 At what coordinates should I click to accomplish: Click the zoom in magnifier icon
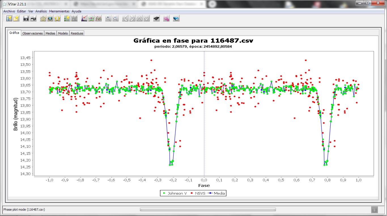[x=108, y=19]
